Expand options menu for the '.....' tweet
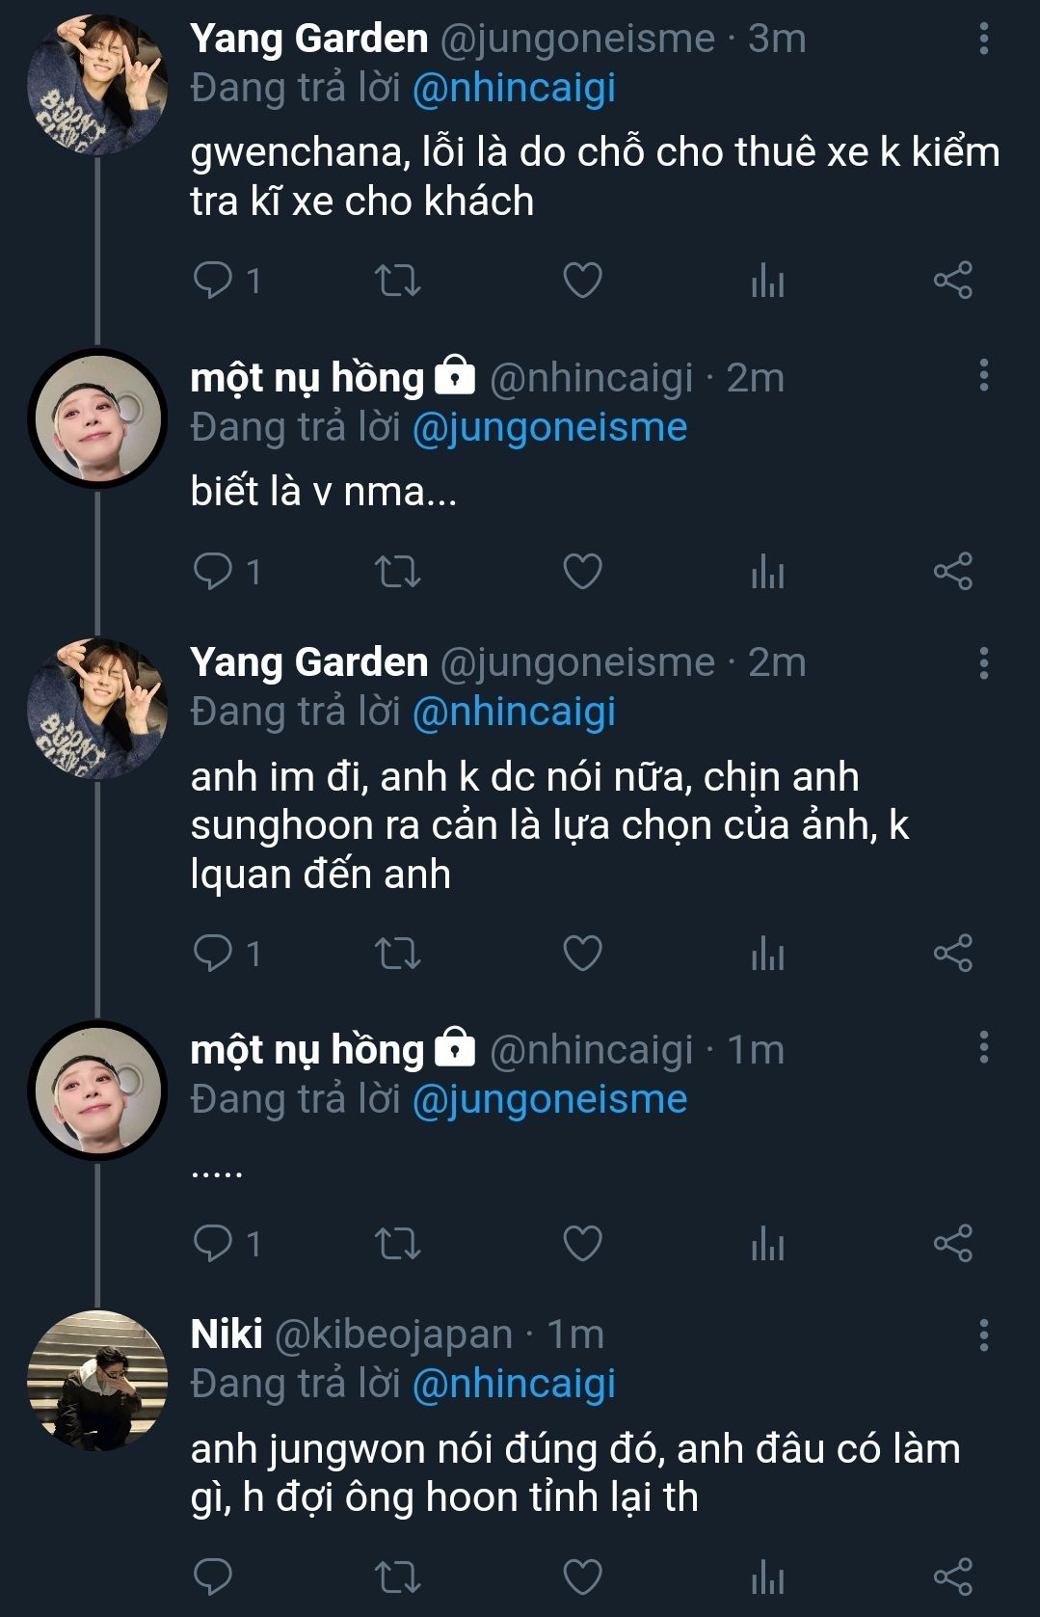The height and width of the screenshot is (1617, 1040). [983, 1048]
